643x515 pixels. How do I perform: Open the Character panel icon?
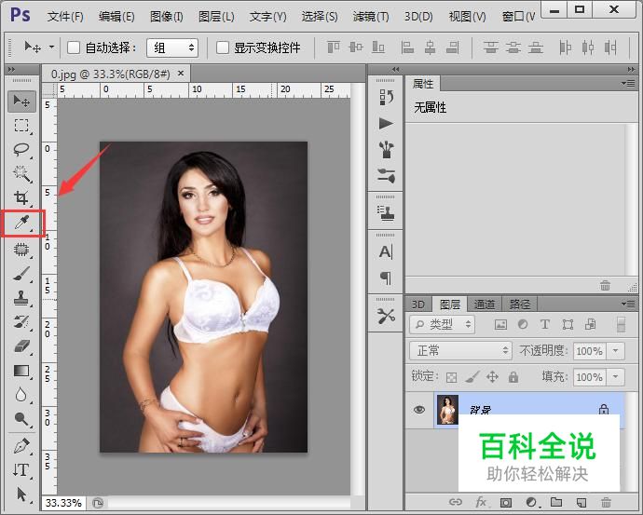[386, 251]
